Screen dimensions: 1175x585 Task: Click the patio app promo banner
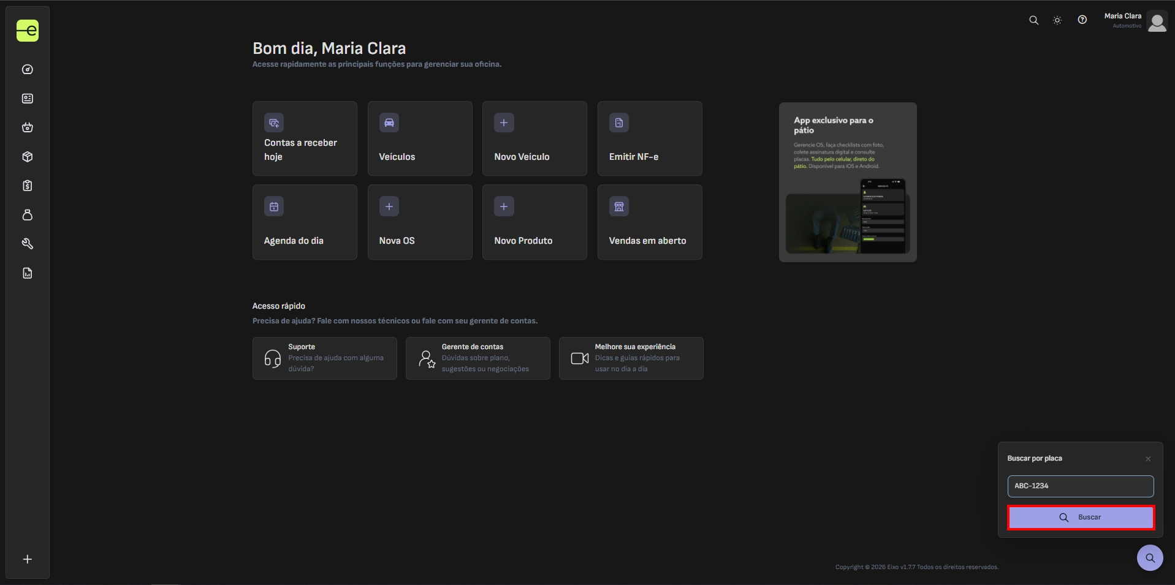click(x=848, y=183)
